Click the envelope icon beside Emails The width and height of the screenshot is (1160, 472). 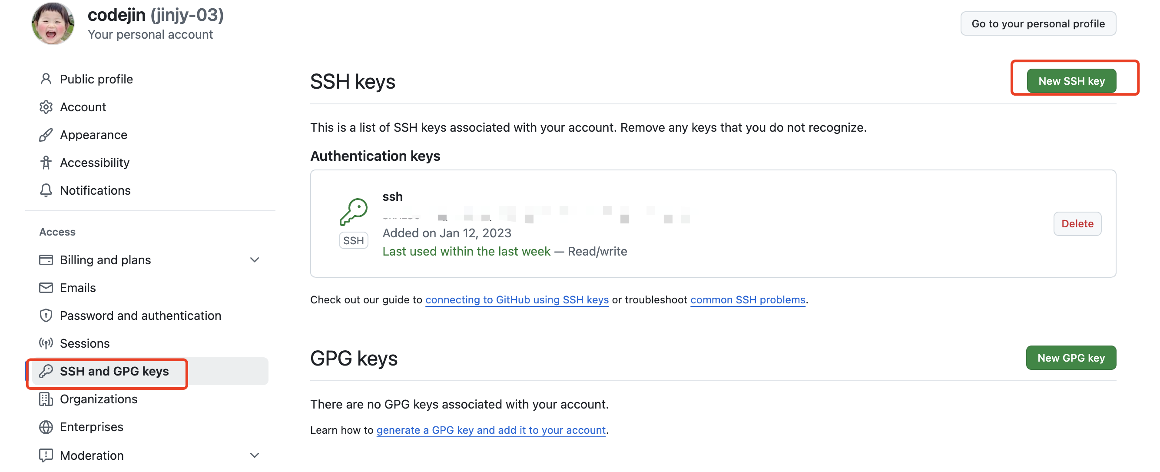(x=46, y=288)
